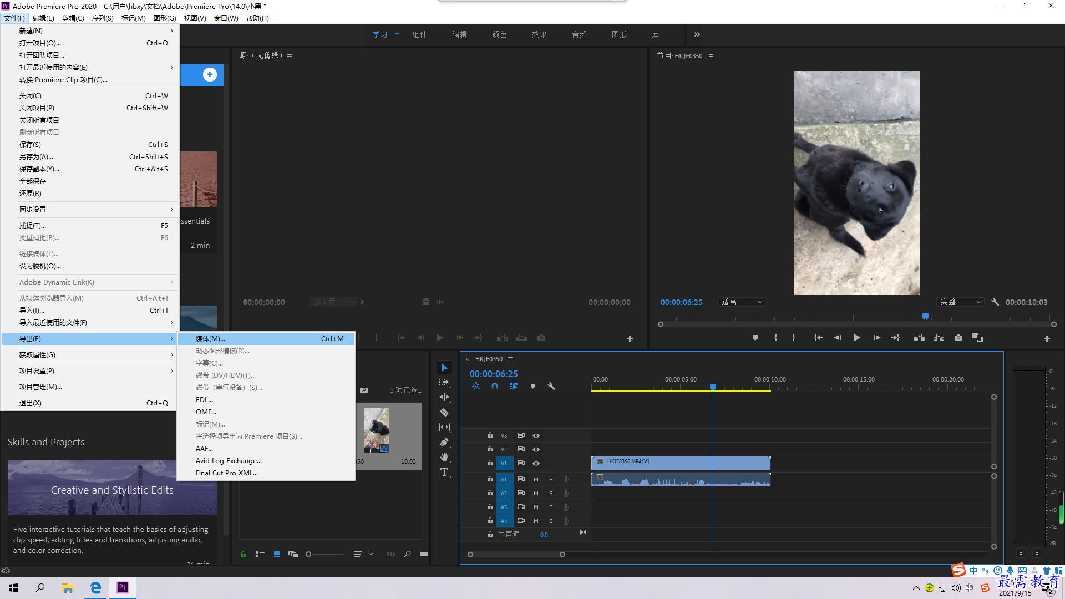Expand the workspace overflow double chevron

click(697, 34)
